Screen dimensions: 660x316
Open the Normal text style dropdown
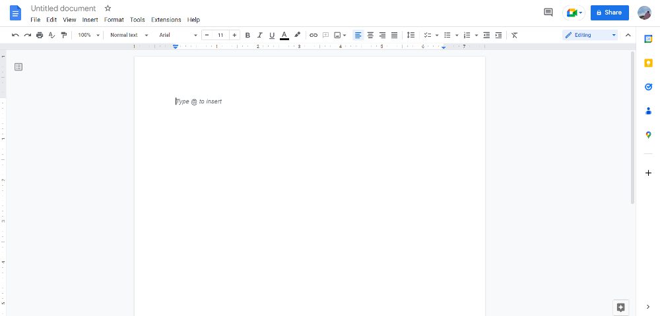(129, 36)
